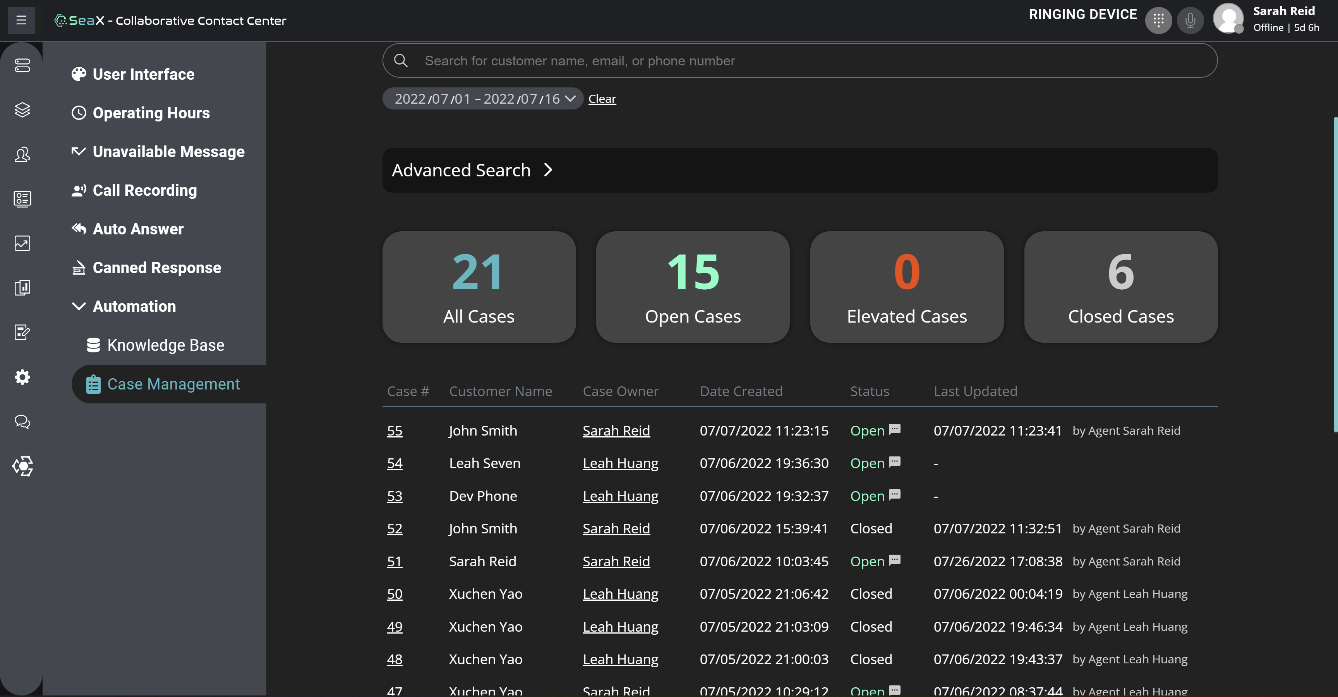Click the contact card icon in sidebar

coord(22,199)
